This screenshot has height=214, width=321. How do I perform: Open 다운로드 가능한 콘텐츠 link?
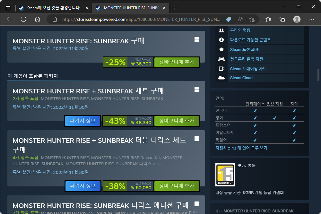[250, 40]
